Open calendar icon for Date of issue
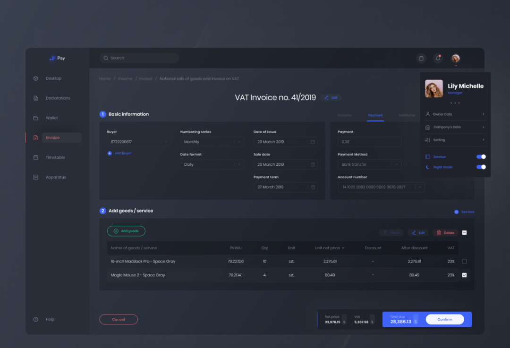 312,142
